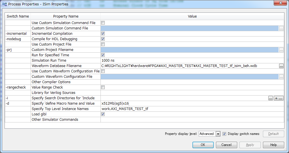Click the Switch Name column header
Viewport: 289px width, 153px height.
(18, 16)
